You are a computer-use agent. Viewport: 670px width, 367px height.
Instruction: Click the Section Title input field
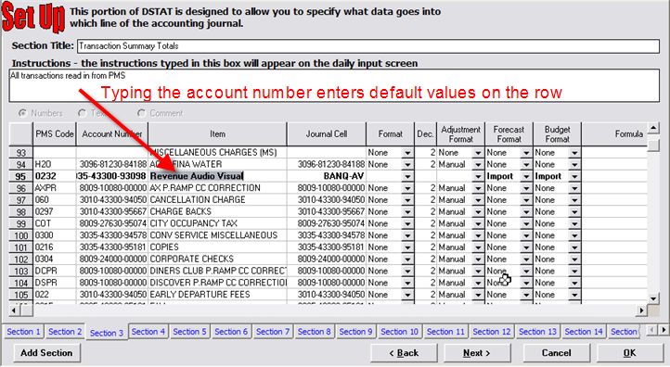click(x=368, y=46)
